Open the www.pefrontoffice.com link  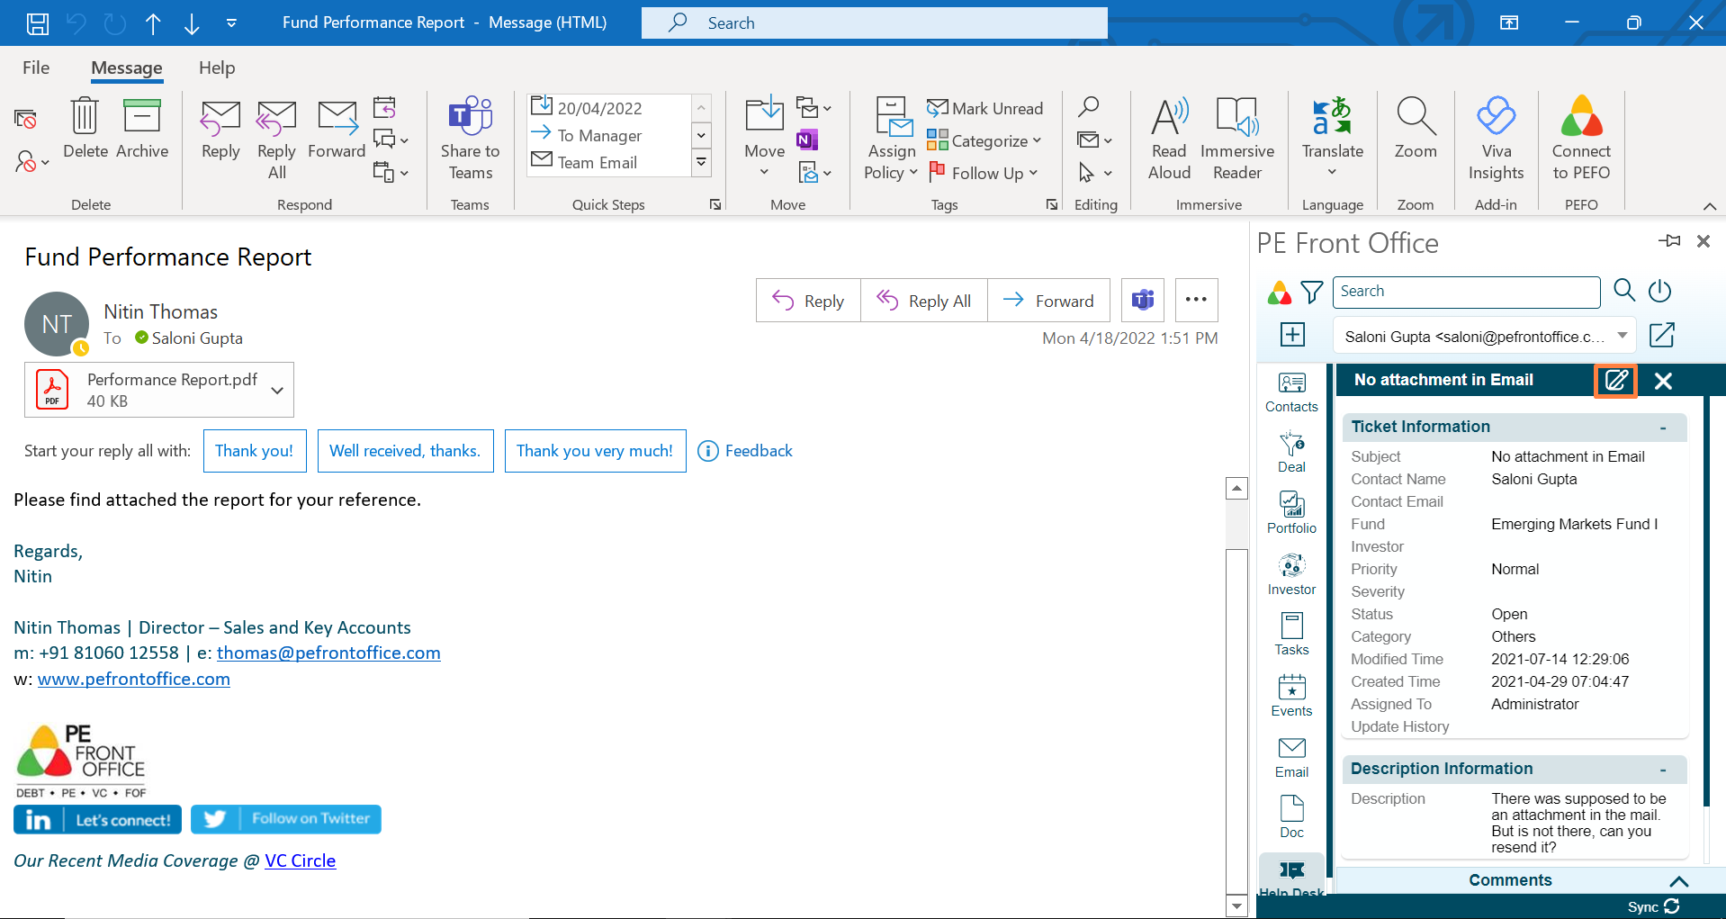click(x=134, y=680)
